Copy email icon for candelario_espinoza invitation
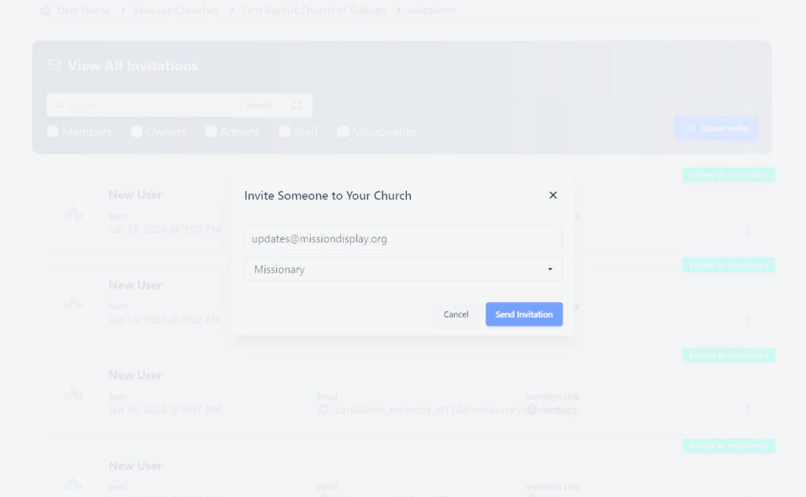Image resolution: width=806 pixels, height=497 pixels. pyautogui.click(x=323, y=410)
